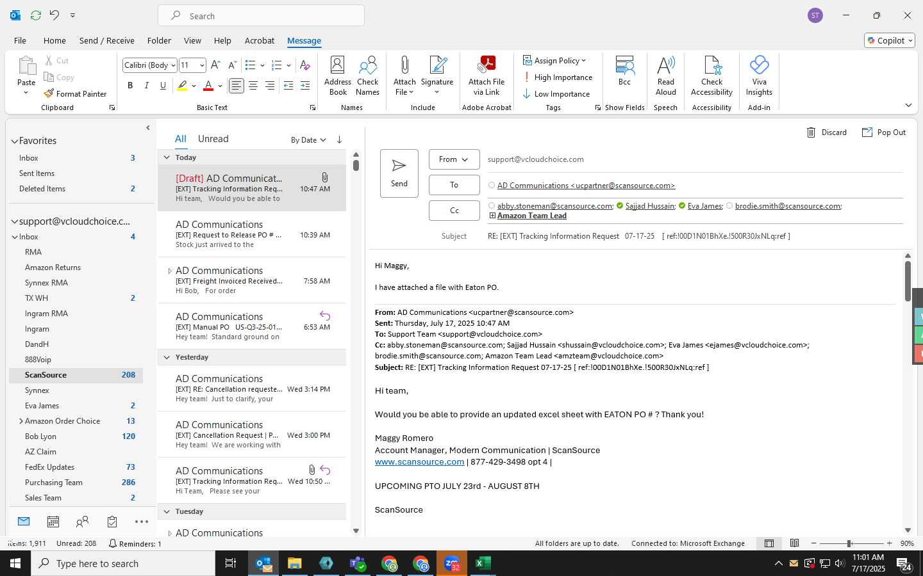Click the search box

click(x=262, y=16)
